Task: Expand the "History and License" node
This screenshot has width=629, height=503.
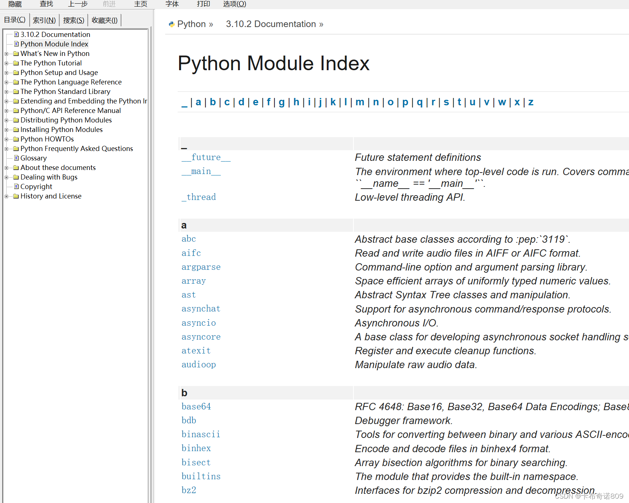Action: tap(7, 196)
